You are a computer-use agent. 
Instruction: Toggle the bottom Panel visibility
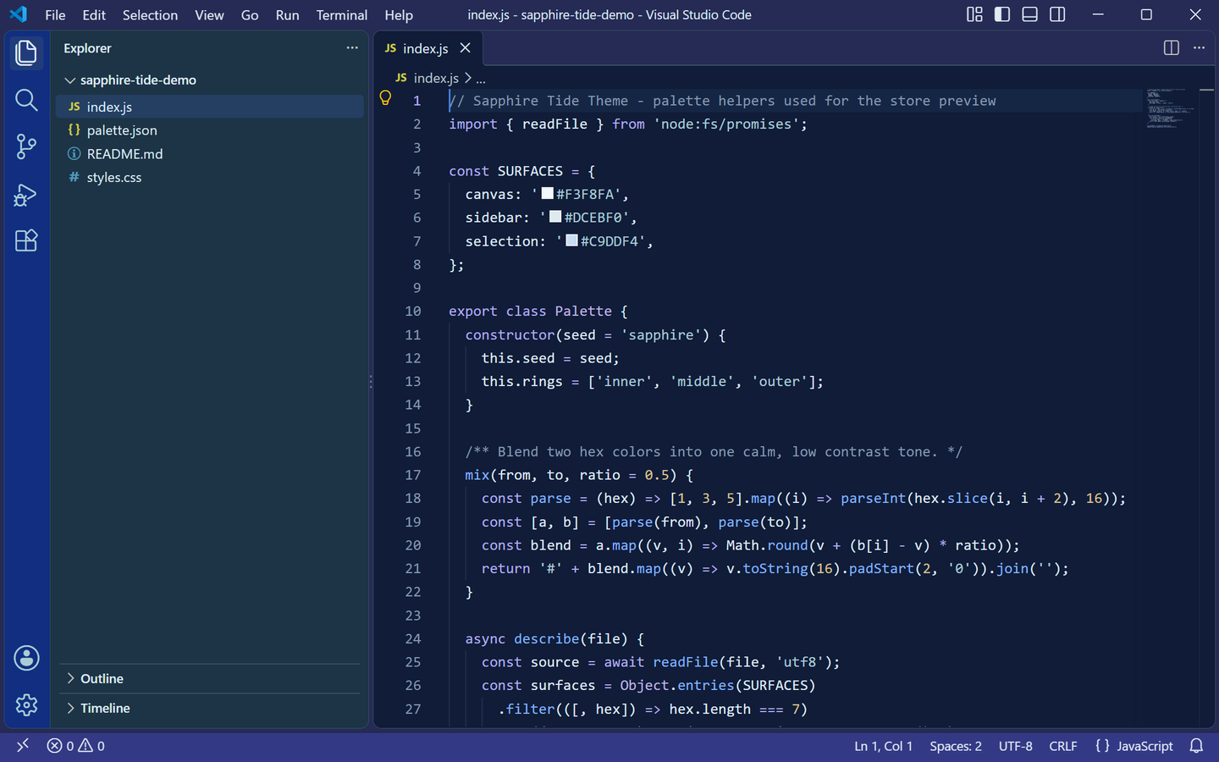pos(1029,14)
